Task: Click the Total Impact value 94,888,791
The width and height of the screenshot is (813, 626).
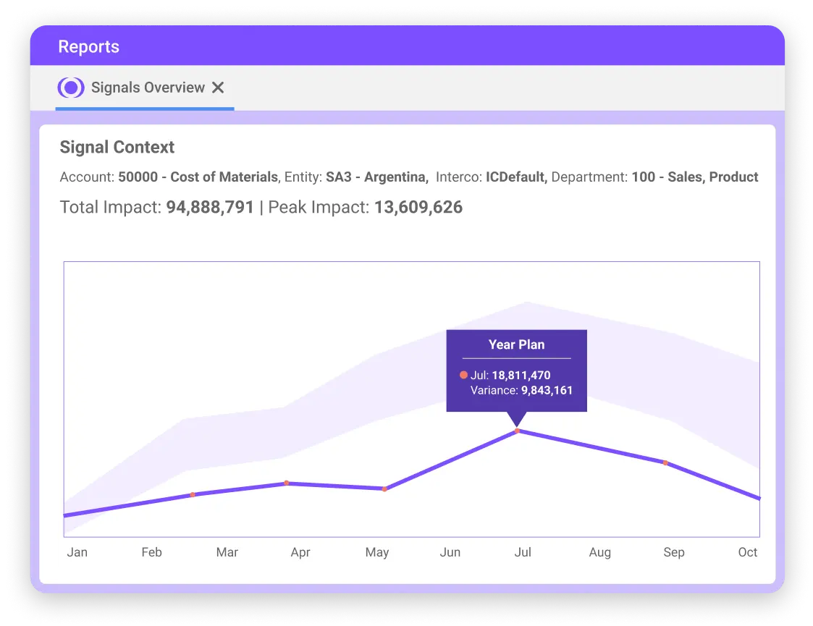Action: point(210,208)
